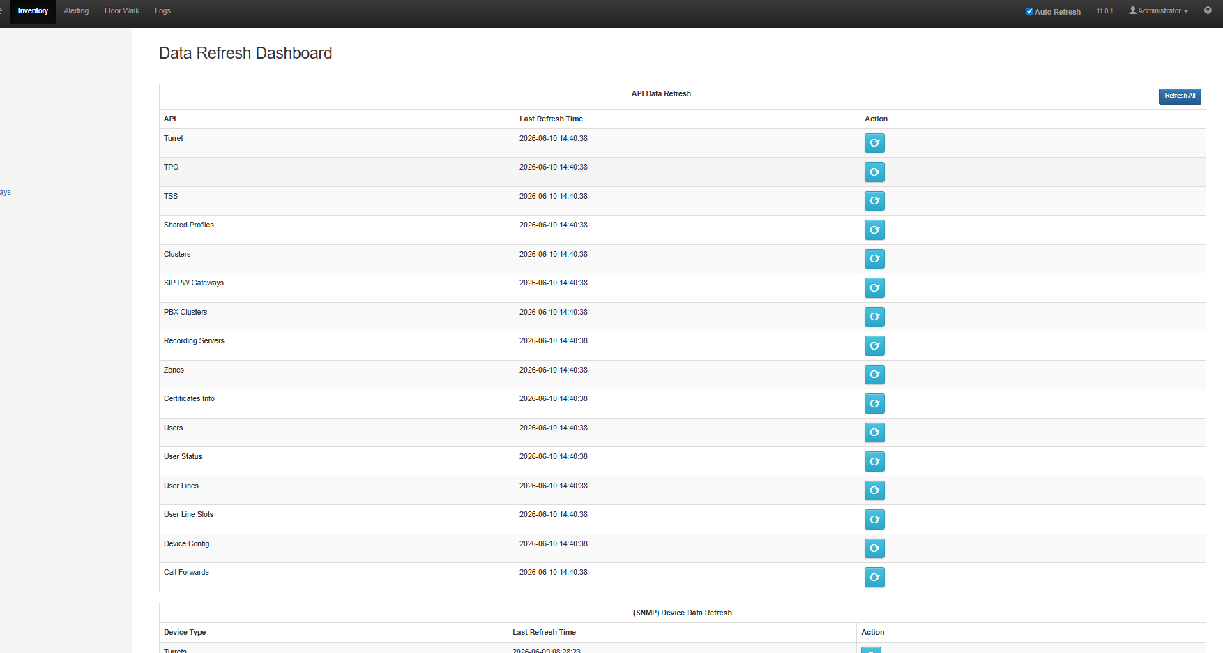Click refresh icon in Clusters row
The image size is (1223, 653).
874,259
